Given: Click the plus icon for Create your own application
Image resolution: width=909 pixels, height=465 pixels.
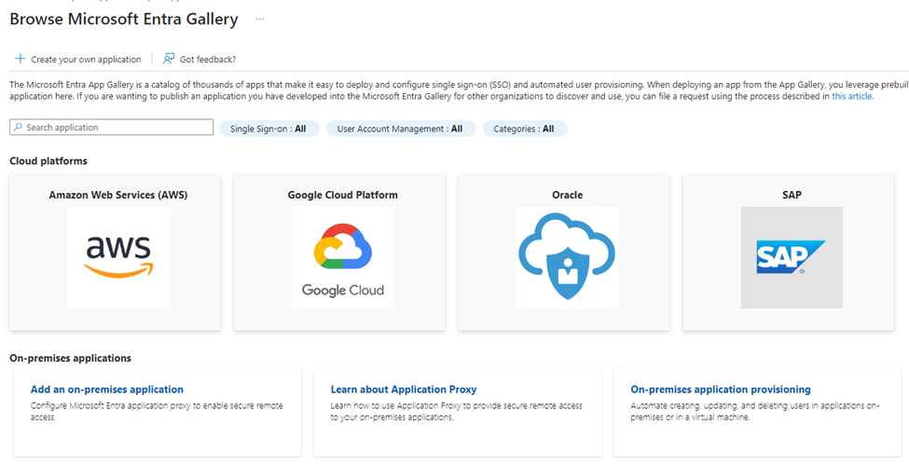Looking at the screenshot, I should pos(21,59).
